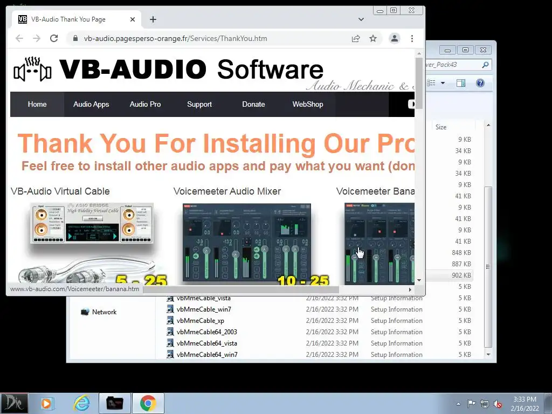This screenshot has height=414, width=552.
Task: Open Chrome's tab search chevron
Action: click(x=361, y=19)
